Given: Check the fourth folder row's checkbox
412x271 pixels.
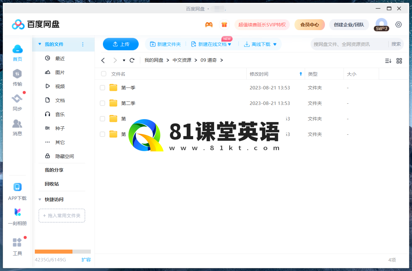Looking at the screenshot, I should point(102,134).
